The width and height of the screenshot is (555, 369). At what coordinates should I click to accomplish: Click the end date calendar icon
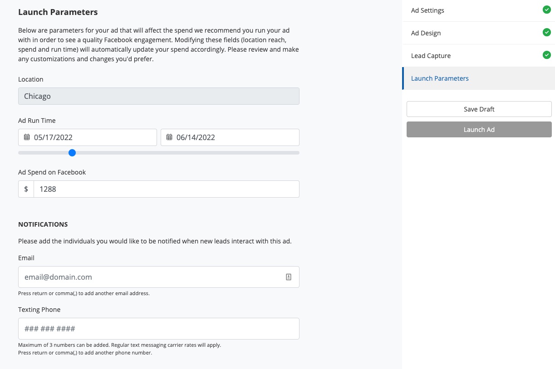coord(169,137)
